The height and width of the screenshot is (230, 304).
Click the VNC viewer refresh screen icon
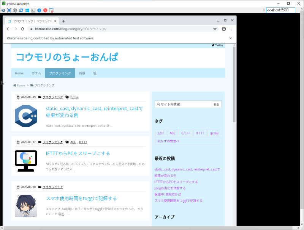21,10
